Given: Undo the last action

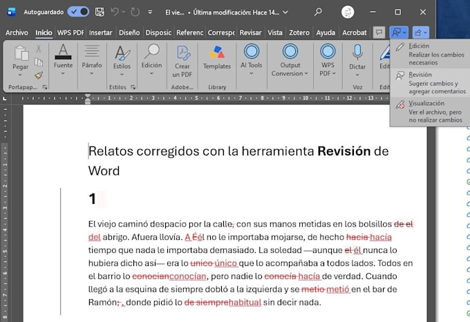Looking at the screenshot, I should pyautogui.click(x=115, y=12).
